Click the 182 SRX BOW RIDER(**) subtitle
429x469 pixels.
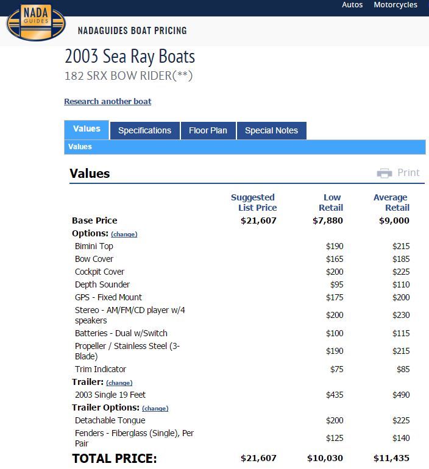[x=129, y=76]
